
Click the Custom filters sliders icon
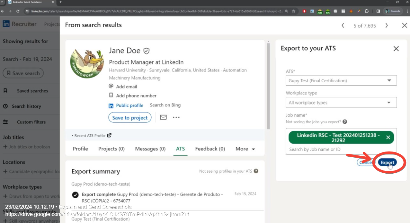[x=5, y=122]
